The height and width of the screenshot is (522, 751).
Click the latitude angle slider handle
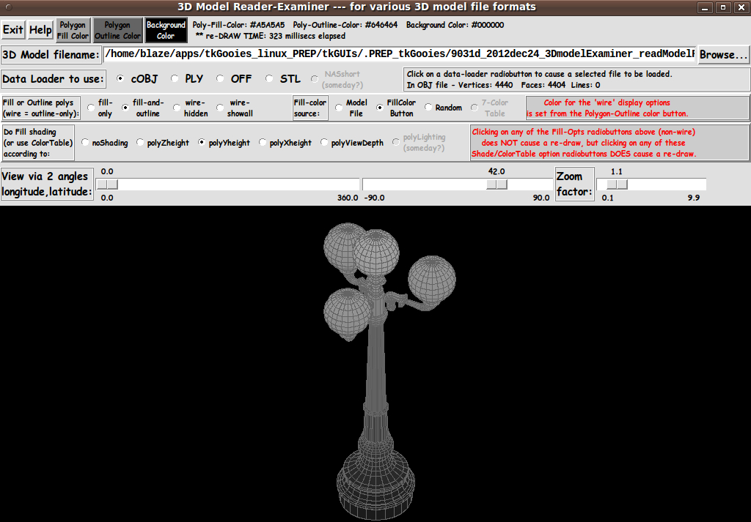[497, 184]
